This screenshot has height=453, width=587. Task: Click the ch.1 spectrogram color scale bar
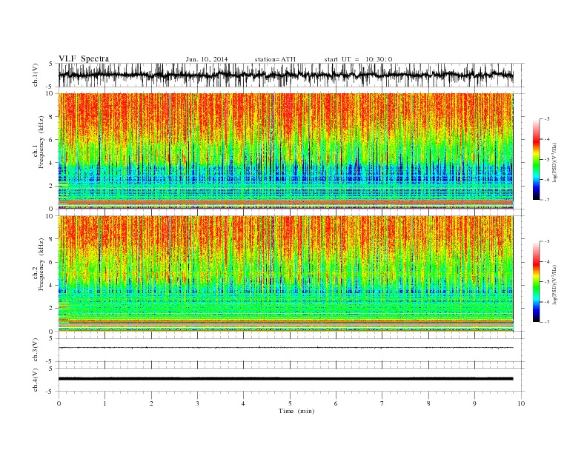click(x=536, y=159)
